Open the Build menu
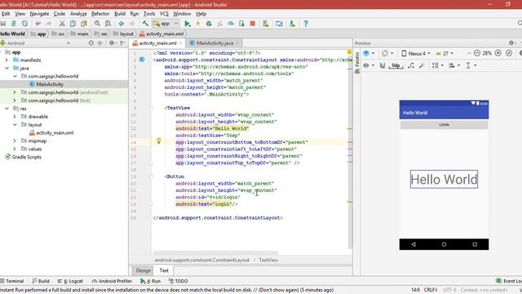This screenshot has width=522, height=294. point(120,14)
